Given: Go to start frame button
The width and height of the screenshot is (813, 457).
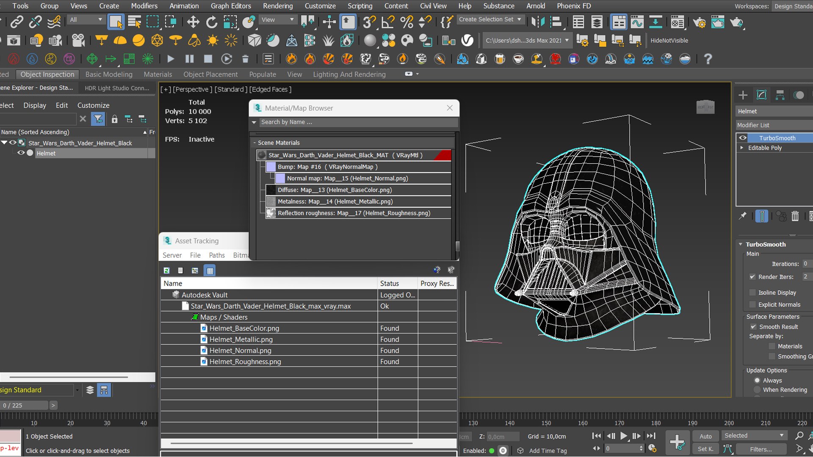Looking at the screenshot, I should (597, 436).
